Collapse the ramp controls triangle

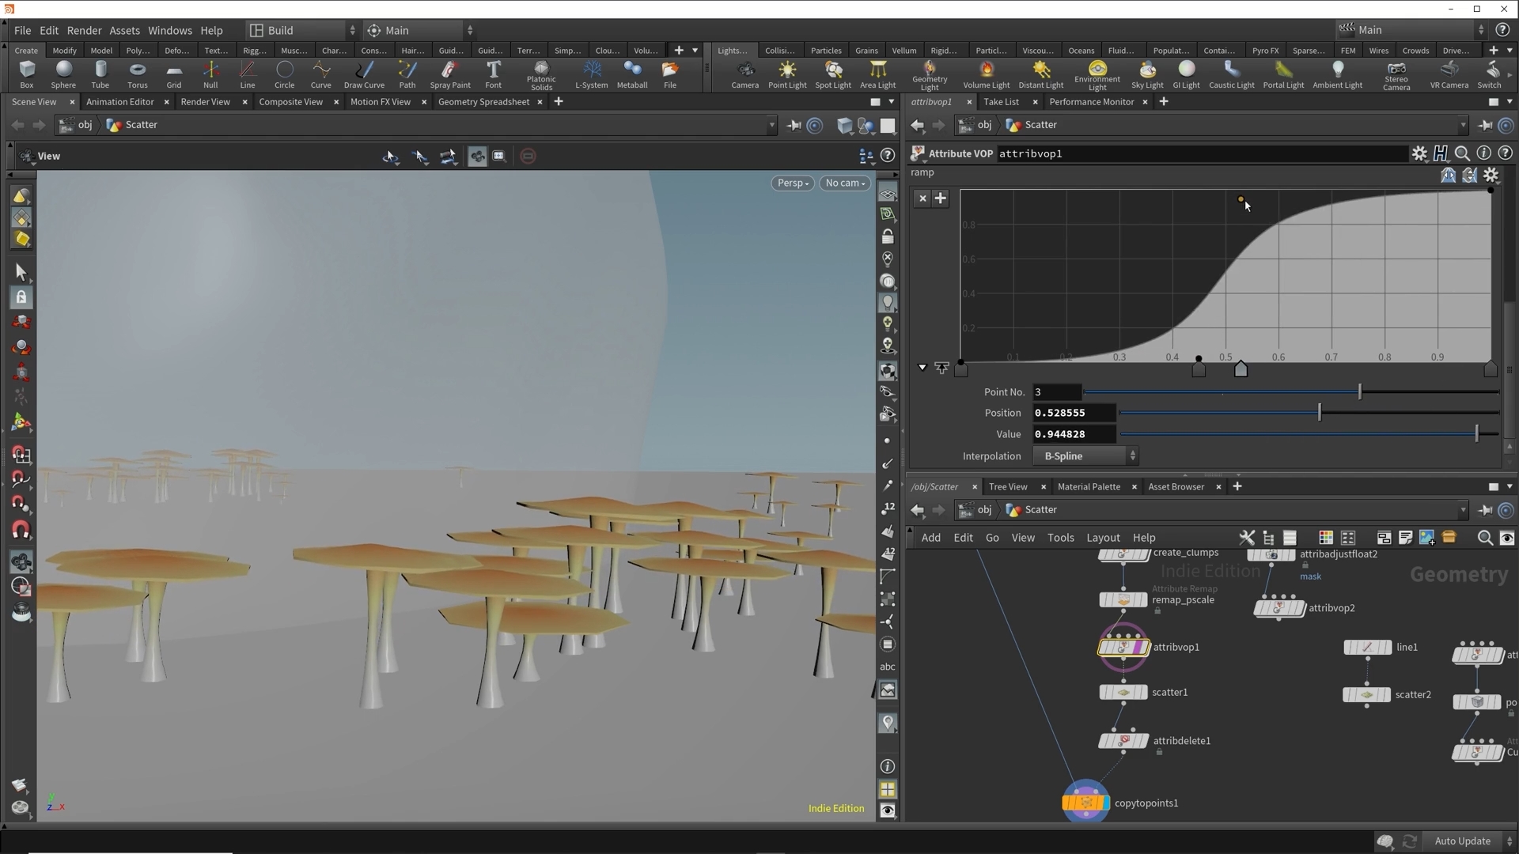[922, 367]
